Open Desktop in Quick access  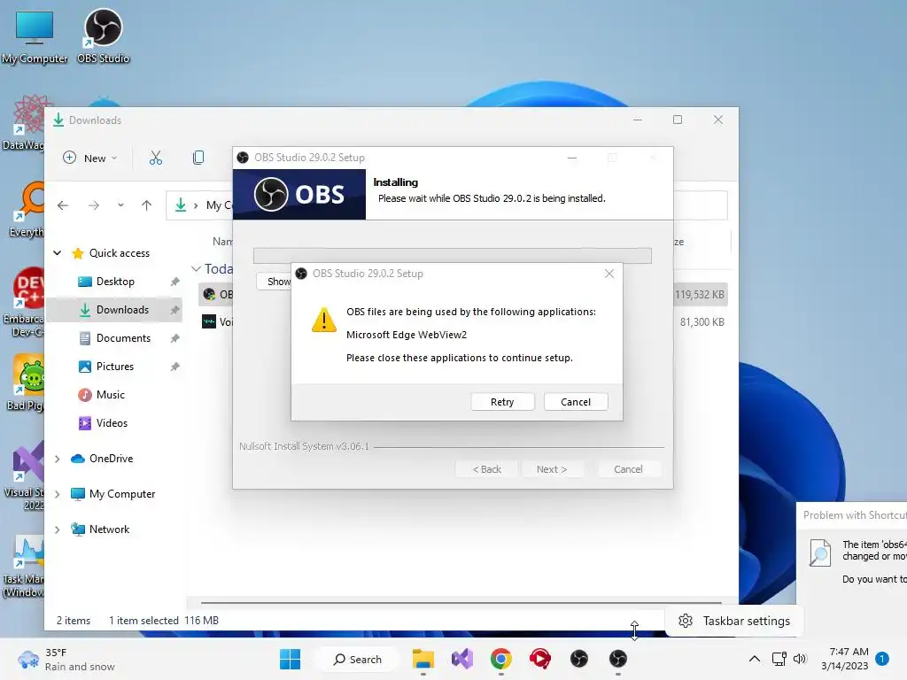(115, 282)
